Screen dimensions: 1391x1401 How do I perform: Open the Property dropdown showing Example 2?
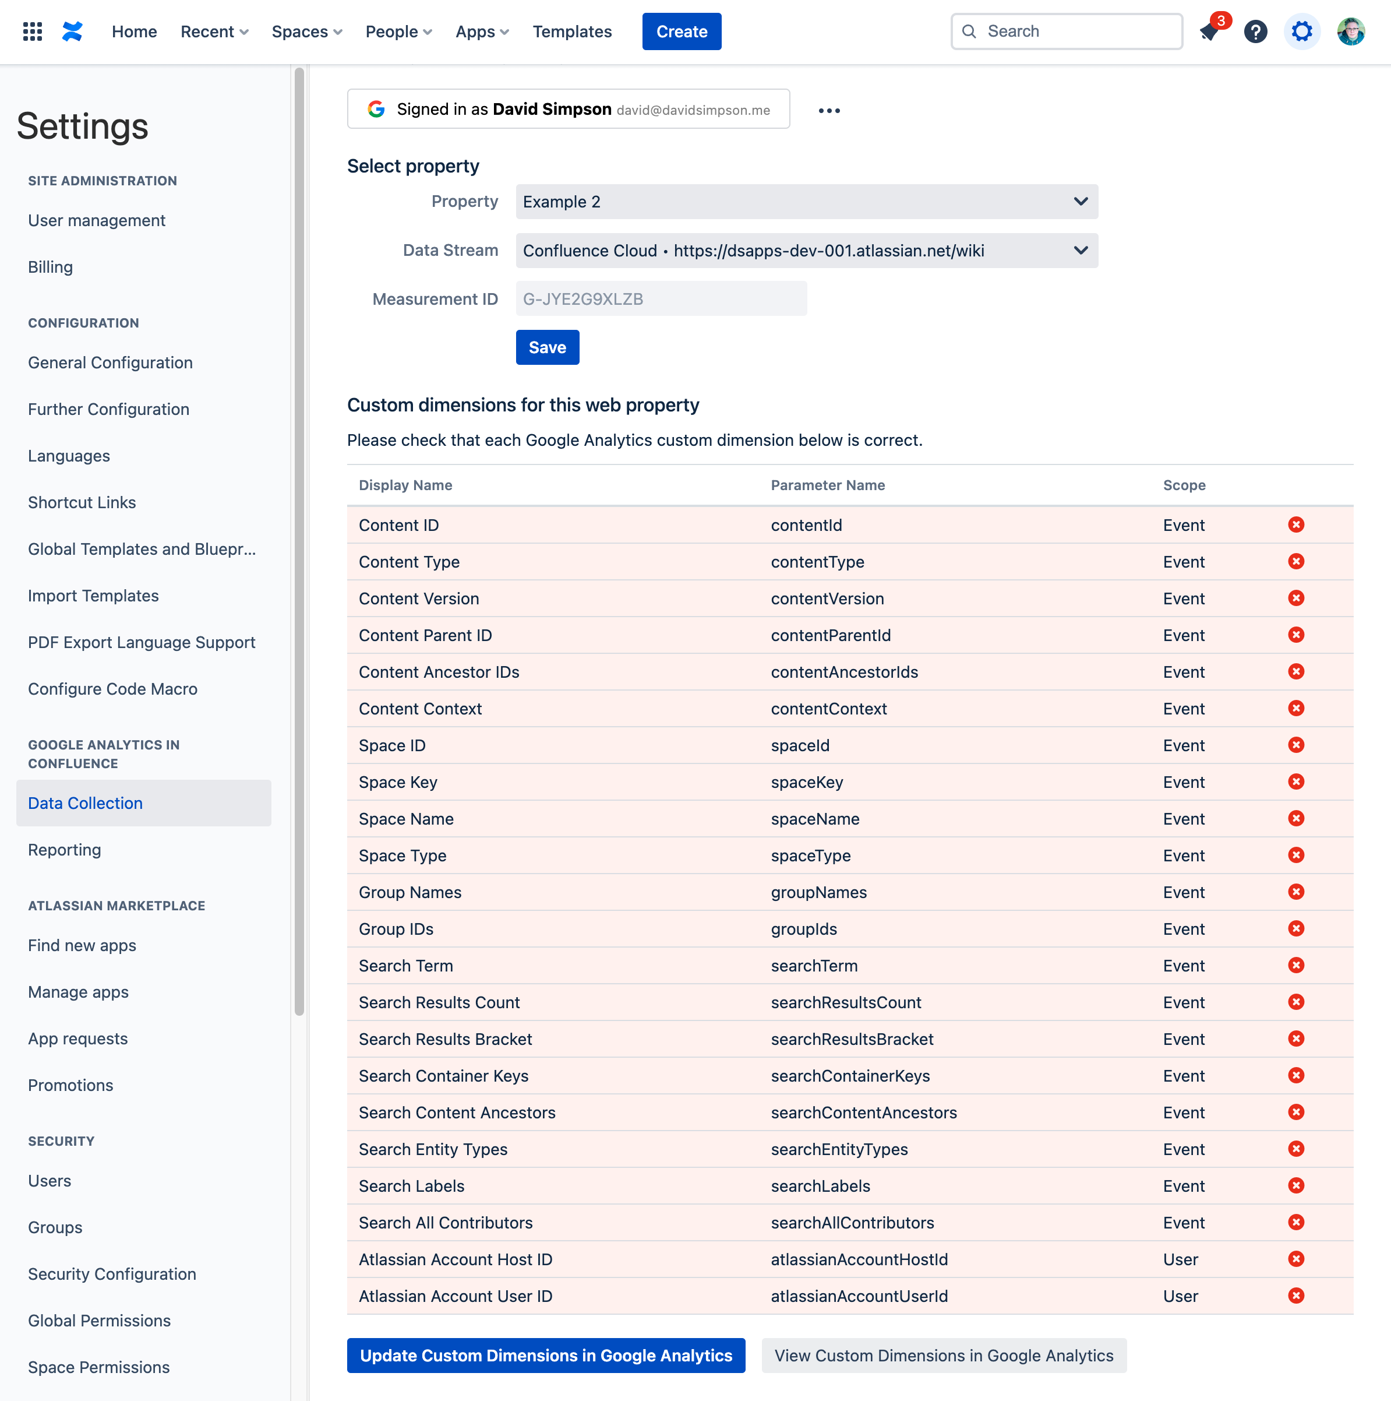[x=807, y=202]
